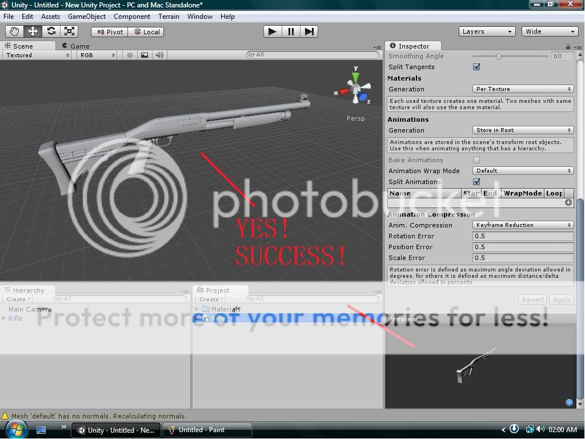Enable Bake Animations
585x439 pixels.
click(x=476, y=160)
